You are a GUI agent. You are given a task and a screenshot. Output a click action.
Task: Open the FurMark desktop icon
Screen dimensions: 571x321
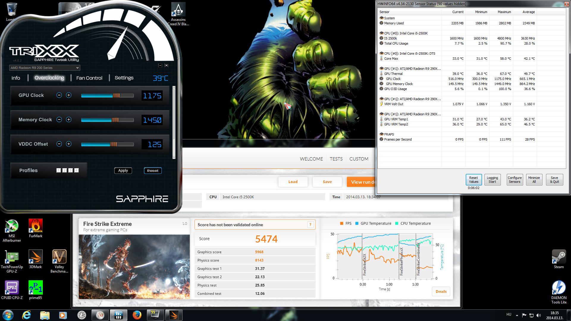coord(36,228)
